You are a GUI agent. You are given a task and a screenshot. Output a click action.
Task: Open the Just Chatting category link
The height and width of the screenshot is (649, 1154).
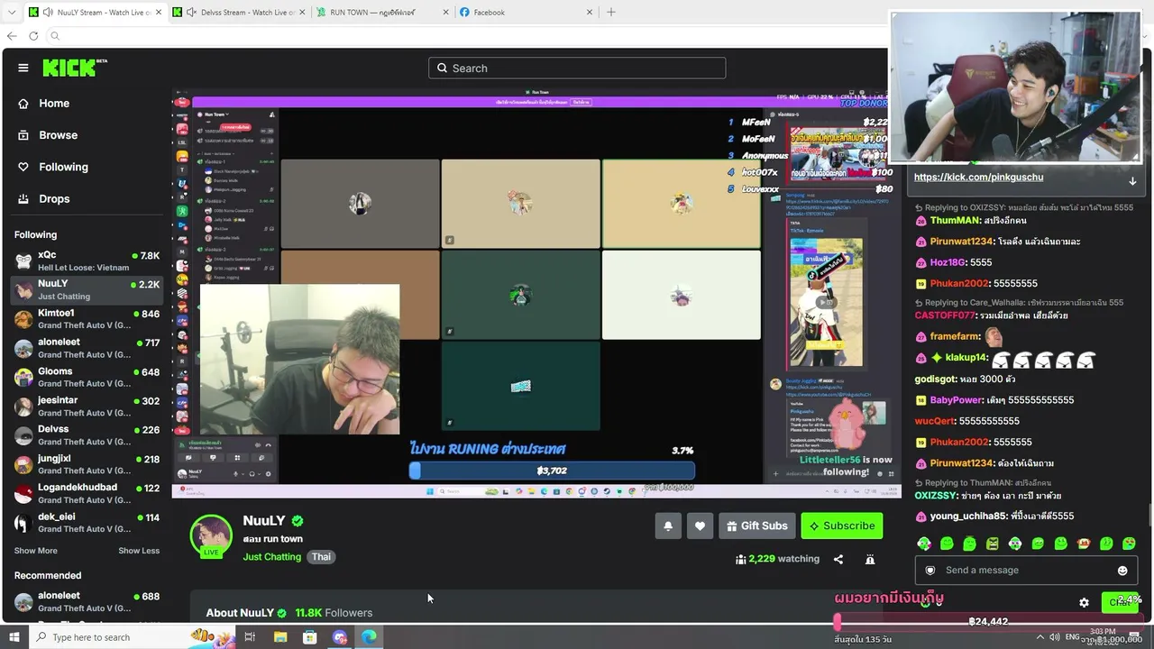tap(271, 557)
